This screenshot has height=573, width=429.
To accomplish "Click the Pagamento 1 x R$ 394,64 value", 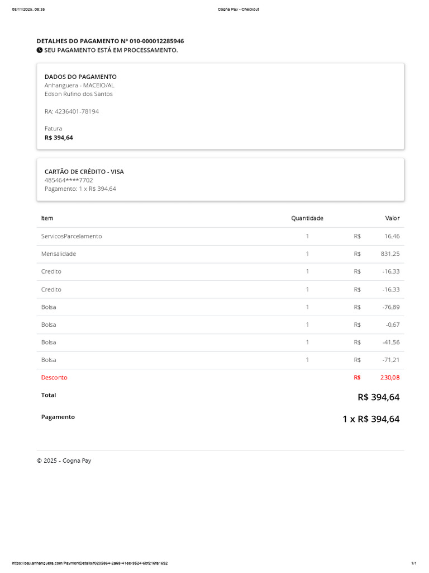I will 371,419.
